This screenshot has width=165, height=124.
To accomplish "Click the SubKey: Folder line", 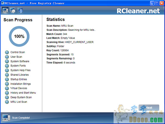I will [x=55, y=46].
